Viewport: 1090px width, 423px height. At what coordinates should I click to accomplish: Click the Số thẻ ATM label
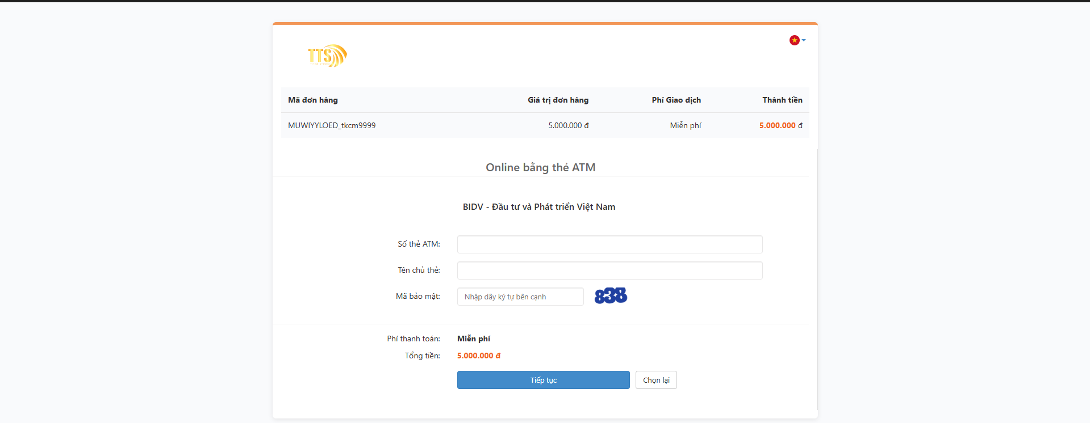419,244
